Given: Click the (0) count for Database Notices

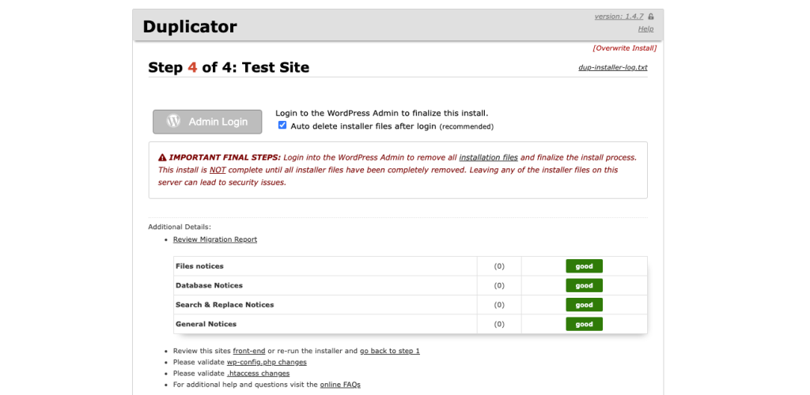Looking at the screenshot, I should 499,285.
